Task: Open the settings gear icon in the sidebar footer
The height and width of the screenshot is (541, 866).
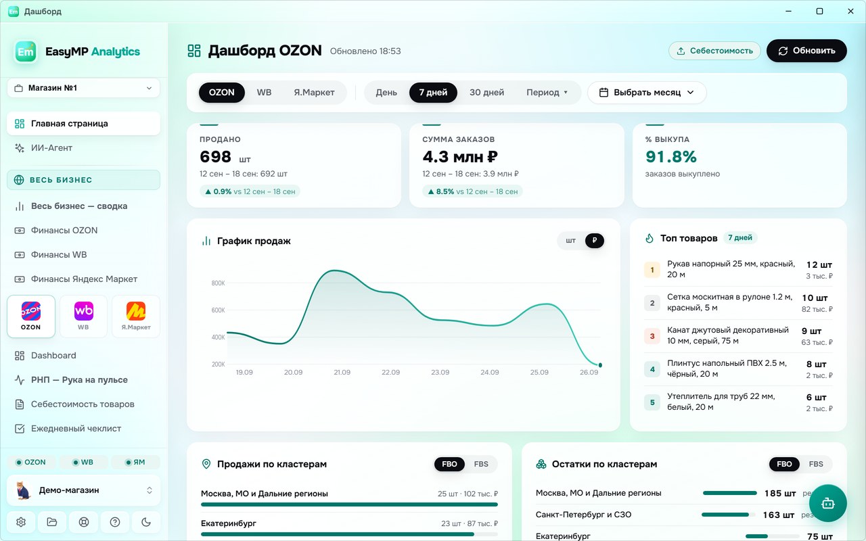Action: [21, 522]
